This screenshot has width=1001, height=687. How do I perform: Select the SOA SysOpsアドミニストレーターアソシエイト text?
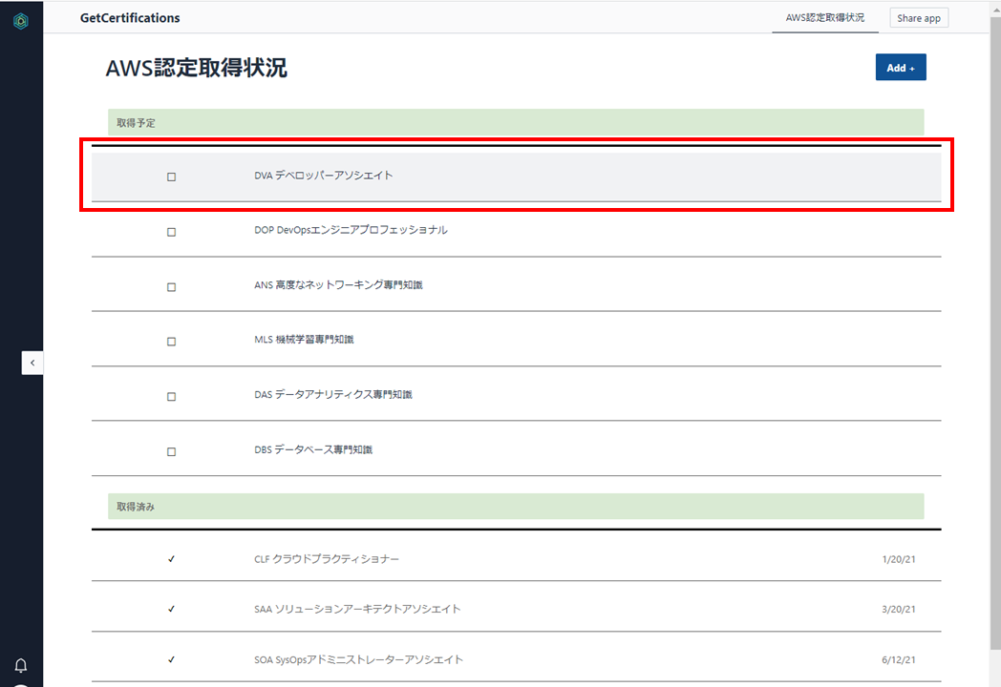point(359,659)
